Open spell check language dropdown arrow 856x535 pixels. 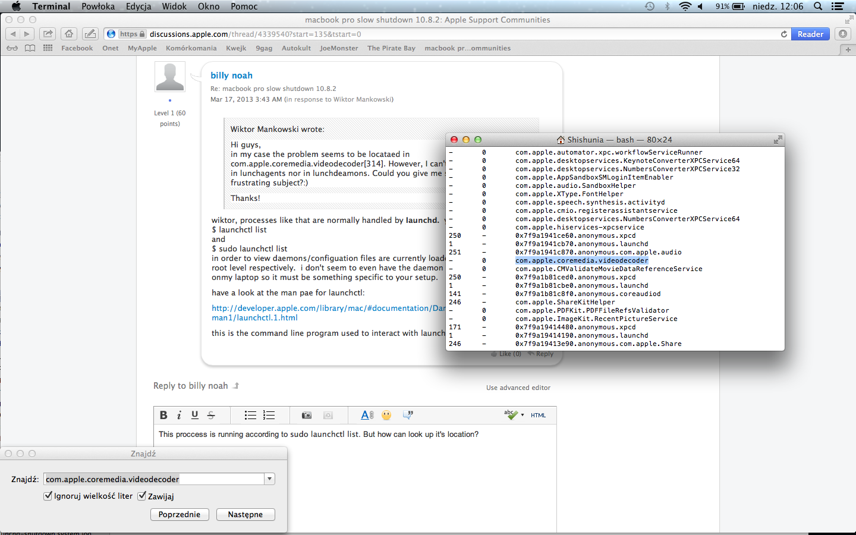[x=523, y=415]
